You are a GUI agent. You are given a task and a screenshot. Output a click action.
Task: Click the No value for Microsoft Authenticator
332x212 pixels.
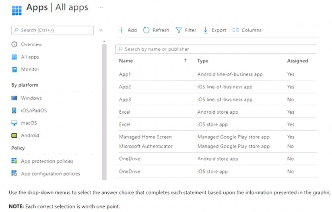(291, 146)
